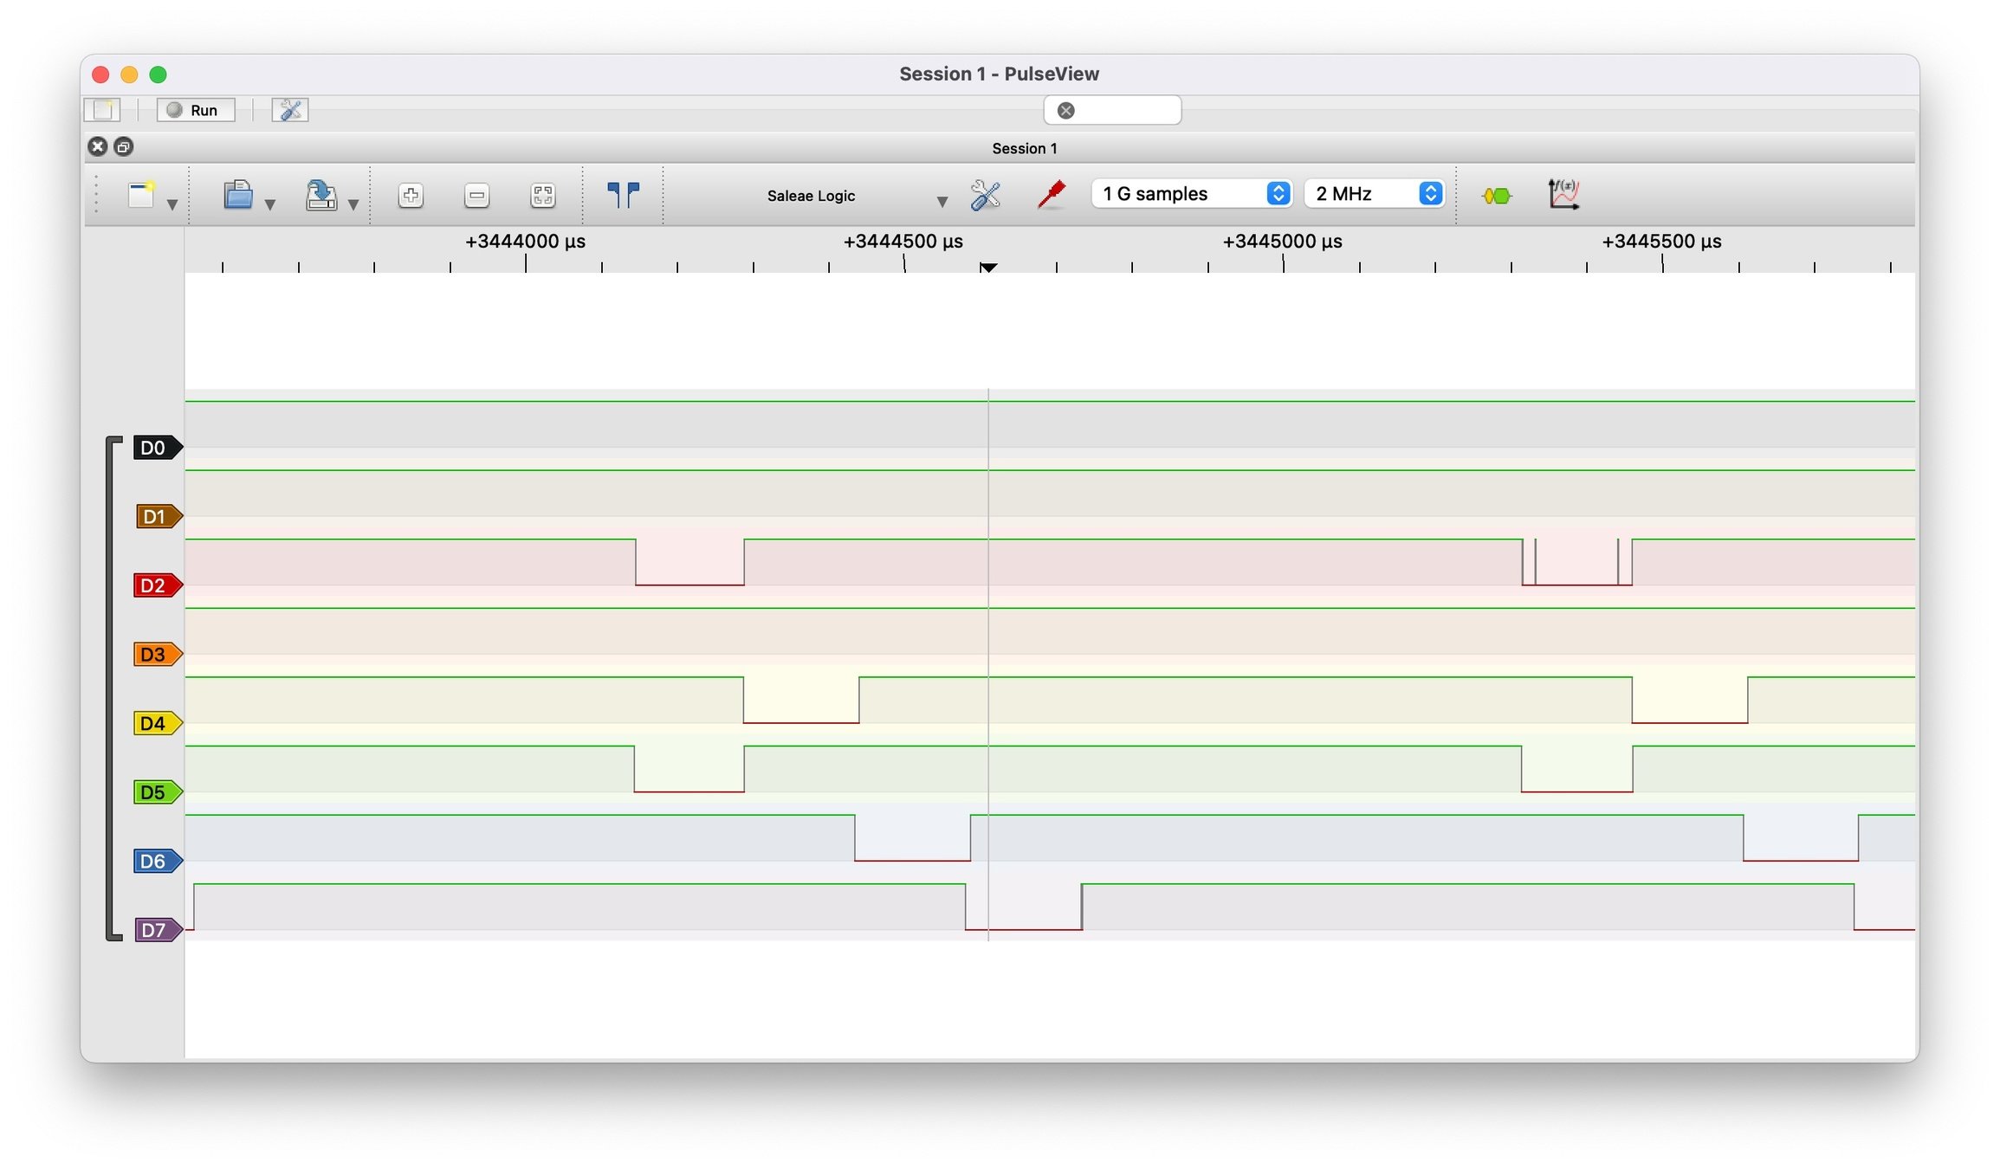Click the open file folder icon

237,195
